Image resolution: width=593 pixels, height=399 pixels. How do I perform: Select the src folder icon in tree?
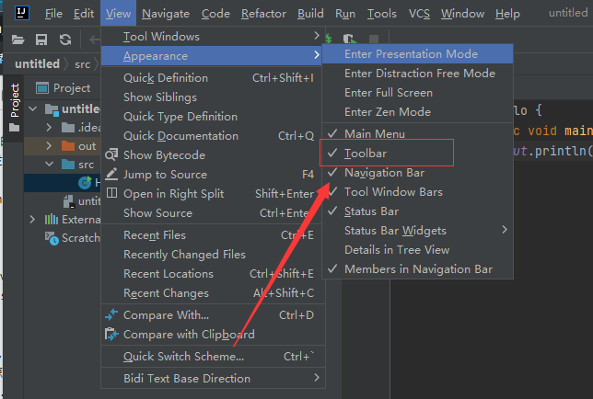click(x=68, y=165)
